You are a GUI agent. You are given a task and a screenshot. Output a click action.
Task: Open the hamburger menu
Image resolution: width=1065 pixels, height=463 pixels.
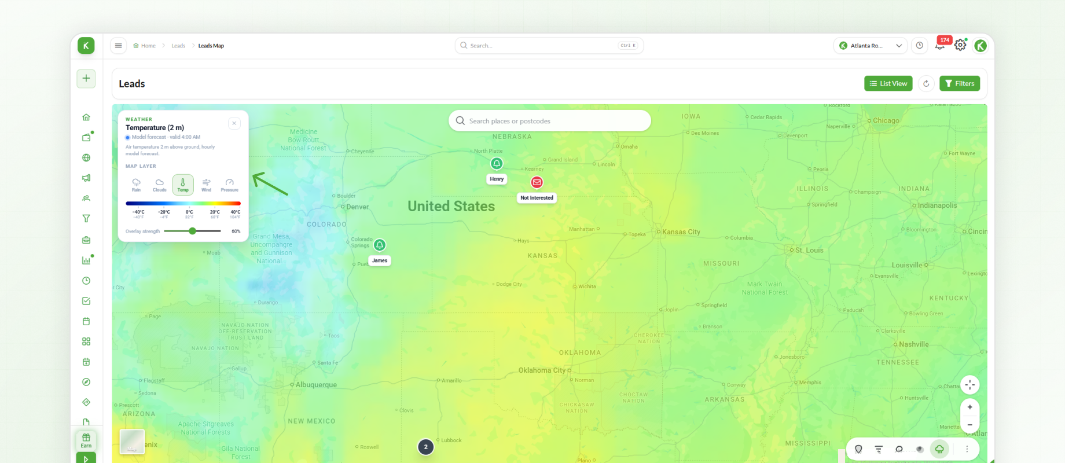pyautogui.click(x=118, y=46)
